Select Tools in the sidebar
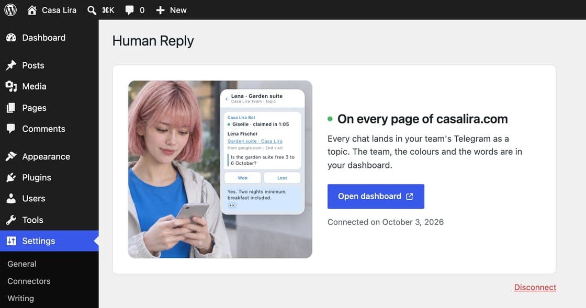 pyautogui.click(x=49, y=220)
